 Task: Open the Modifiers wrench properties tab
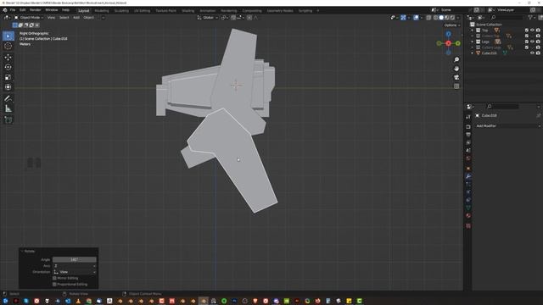pyautogui.click(x=468, y=176)
